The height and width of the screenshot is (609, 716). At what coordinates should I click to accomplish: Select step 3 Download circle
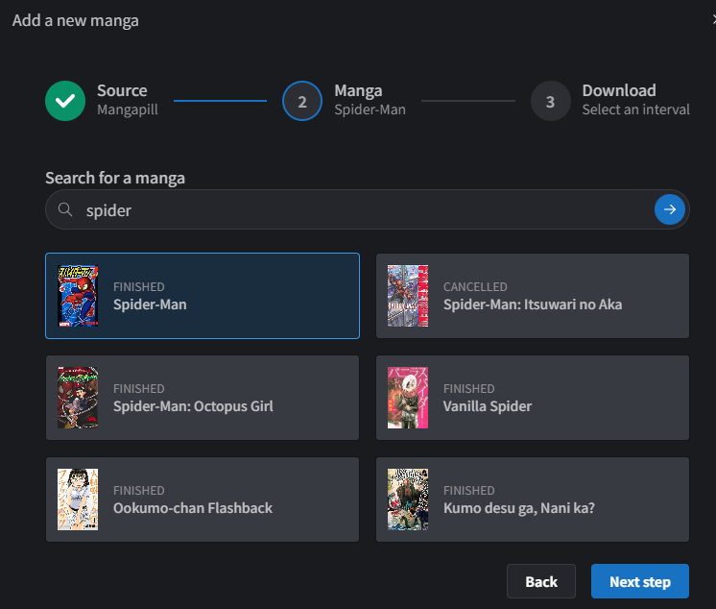(x=551, y=101)
